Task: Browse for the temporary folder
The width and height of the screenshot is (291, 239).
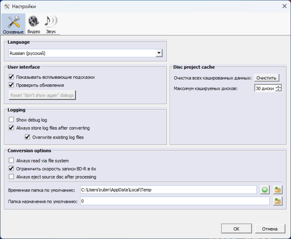Action: tap(278, 190)
